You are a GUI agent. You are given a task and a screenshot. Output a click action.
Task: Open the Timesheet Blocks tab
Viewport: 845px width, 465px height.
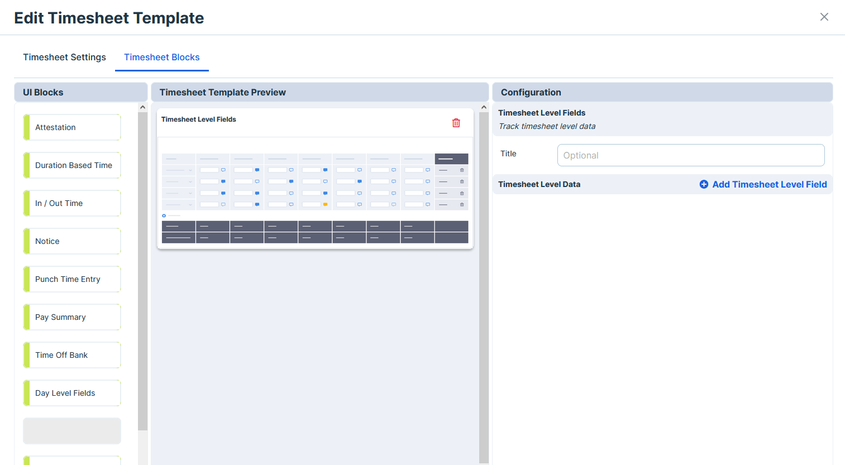[161, 57]
